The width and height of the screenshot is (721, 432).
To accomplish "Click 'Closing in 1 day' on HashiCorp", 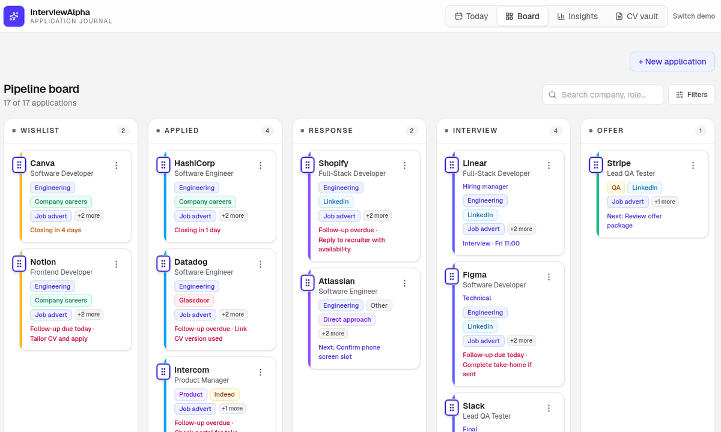I will 198,230.
